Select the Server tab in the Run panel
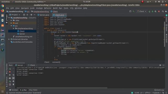 20,65
